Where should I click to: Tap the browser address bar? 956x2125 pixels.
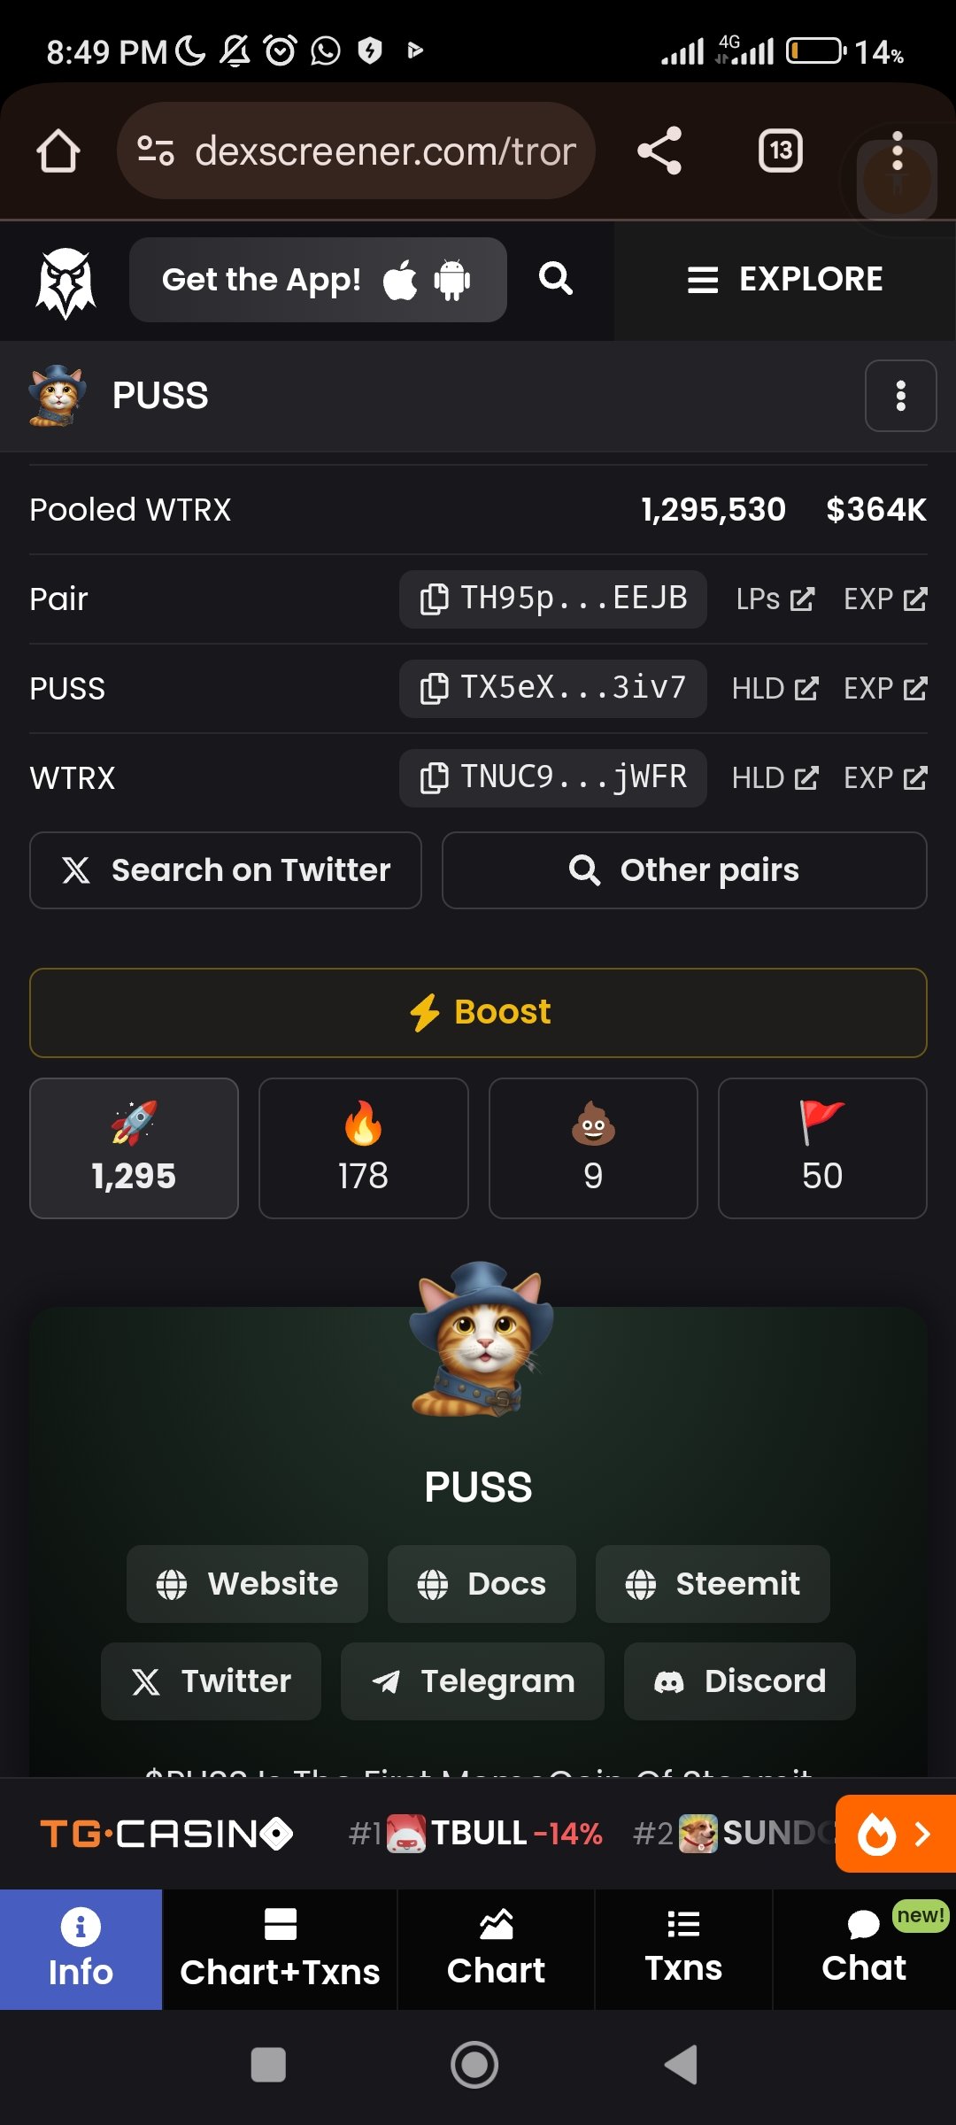(356, 151)
